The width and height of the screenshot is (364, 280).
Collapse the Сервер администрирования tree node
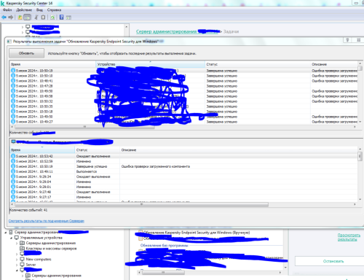(x=6, y=233)
